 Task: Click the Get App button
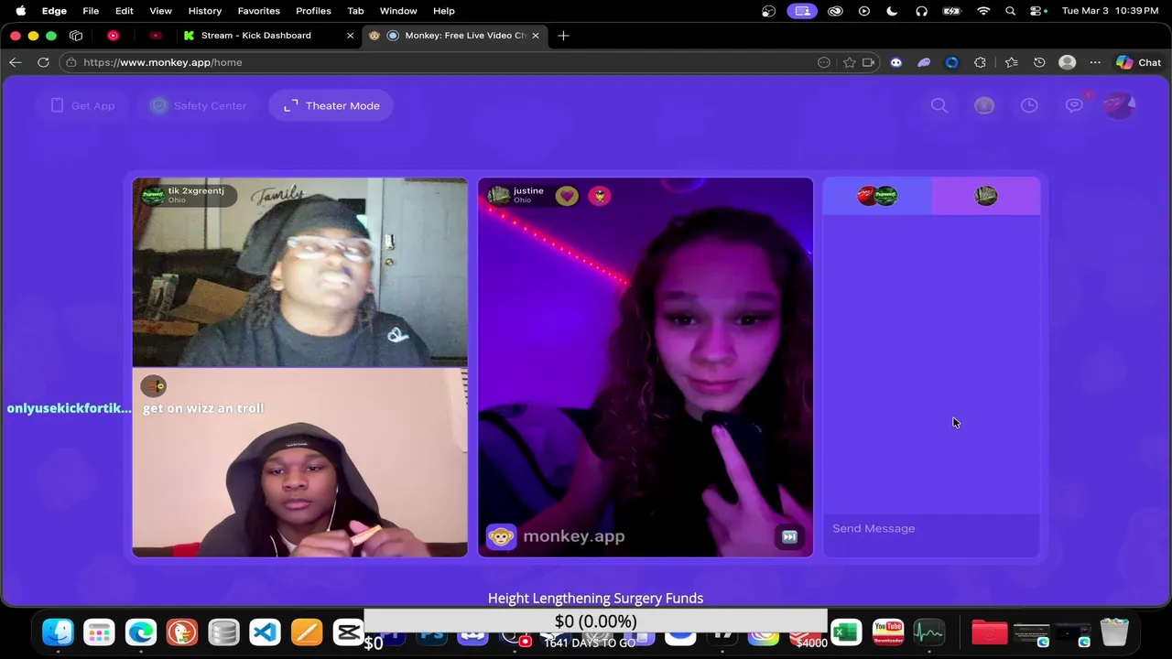tap(82, 105)
